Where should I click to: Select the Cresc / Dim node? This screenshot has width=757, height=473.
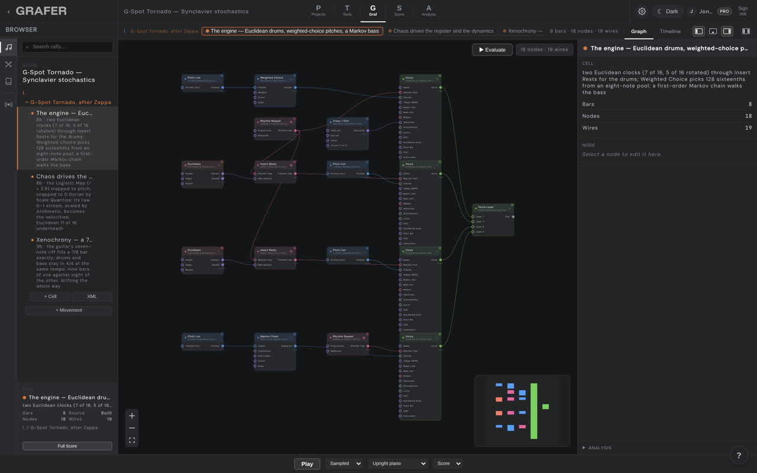coord(348,134)
